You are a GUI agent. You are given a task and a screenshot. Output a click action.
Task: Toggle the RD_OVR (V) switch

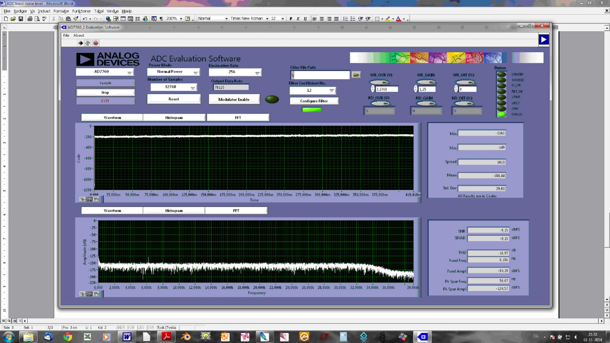coord(380,104)
